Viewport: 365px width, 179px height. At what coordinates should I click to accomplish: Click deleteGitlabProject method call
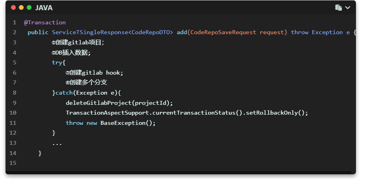[x=99, y=103]
